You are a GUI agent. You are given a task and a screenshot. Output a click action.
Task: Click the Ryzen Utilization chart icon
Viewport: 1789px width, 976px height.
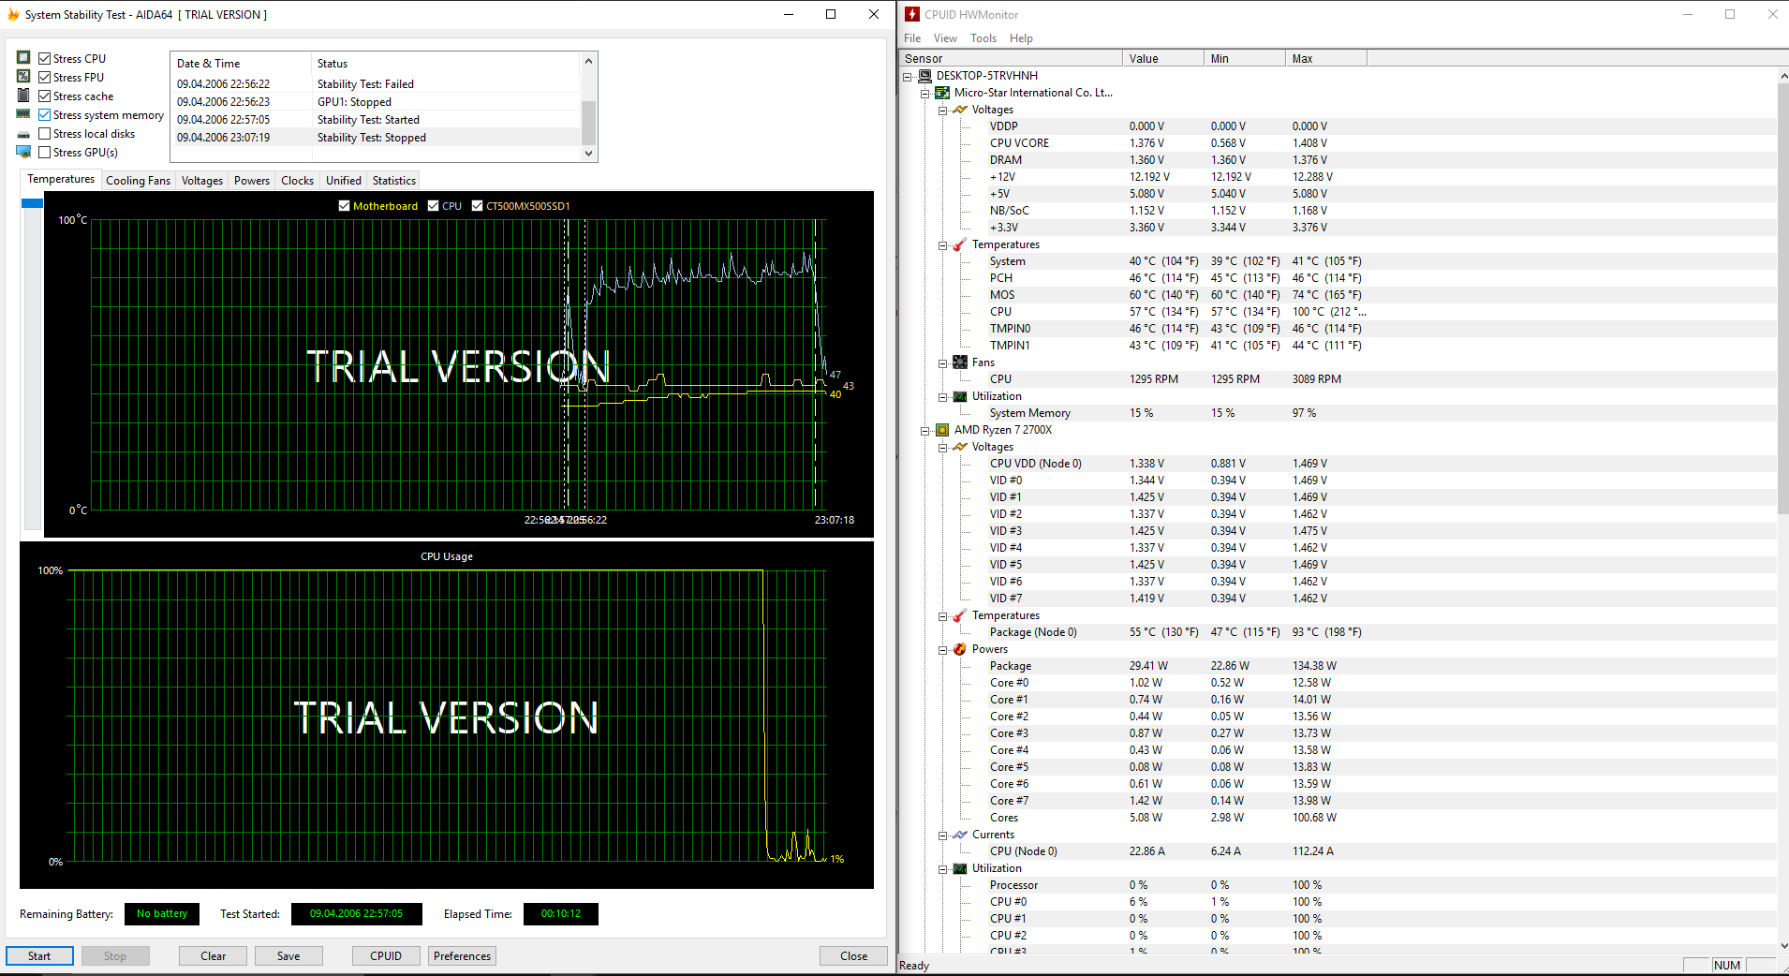point(960,868)
